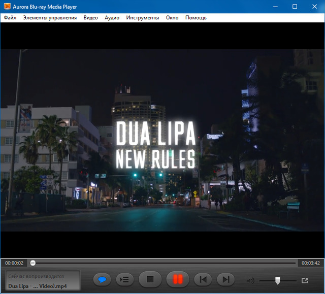Click the blue speech bubble share icon

click(x=102, y=279)
